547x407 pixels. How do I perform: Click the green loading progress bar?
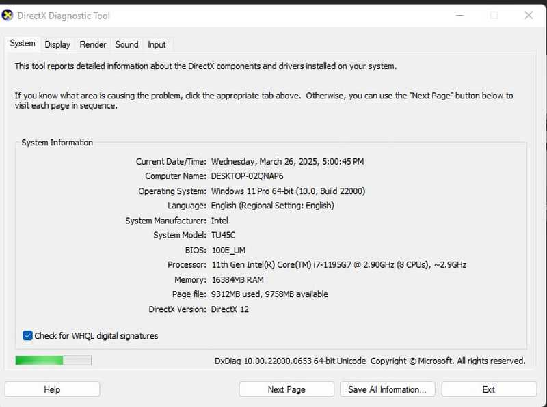pos(53,361)
